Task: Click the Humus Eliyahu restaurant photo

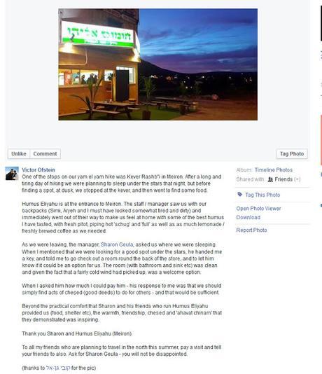Action: click(157, 64)
